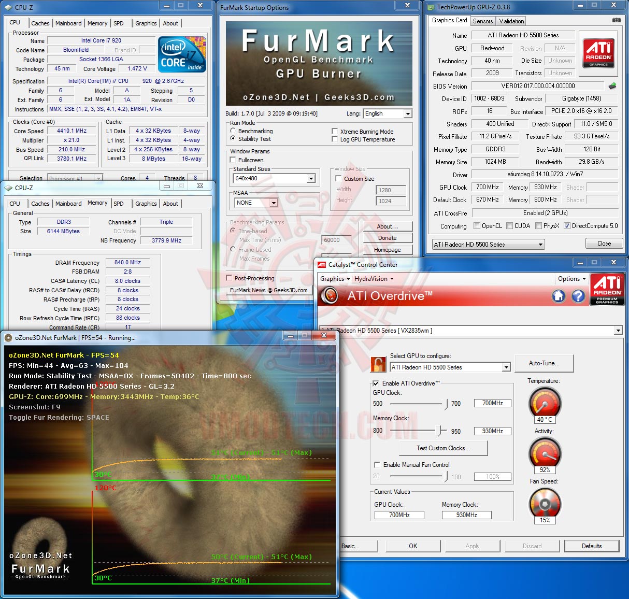The width and height of the screenshot is (629, 599).
Task: Open the GPU-Z graphics card selector dropdown
Action: tap(488, 244)
